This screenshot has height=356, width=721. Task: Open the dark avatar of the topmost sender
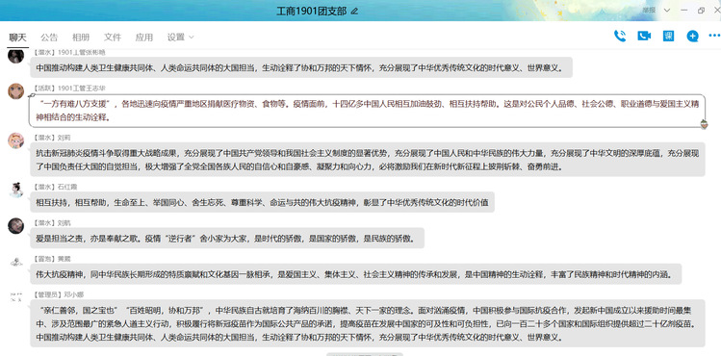tap(16, 56)
